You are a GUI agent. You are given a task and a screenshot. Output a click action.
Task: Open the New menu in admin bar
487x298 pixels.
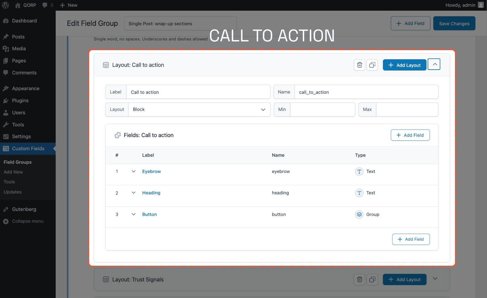pyautogui.click(x=68, y=5)
